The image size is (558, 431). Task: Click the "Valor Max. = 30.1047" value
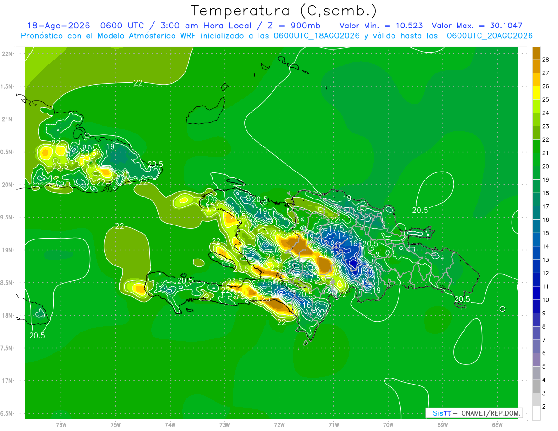[477, 26]
